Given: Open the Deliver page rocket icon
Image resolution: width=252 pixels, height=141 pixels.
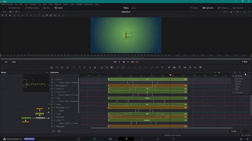Looking at the screenshot, I should [x=173, y=139].
